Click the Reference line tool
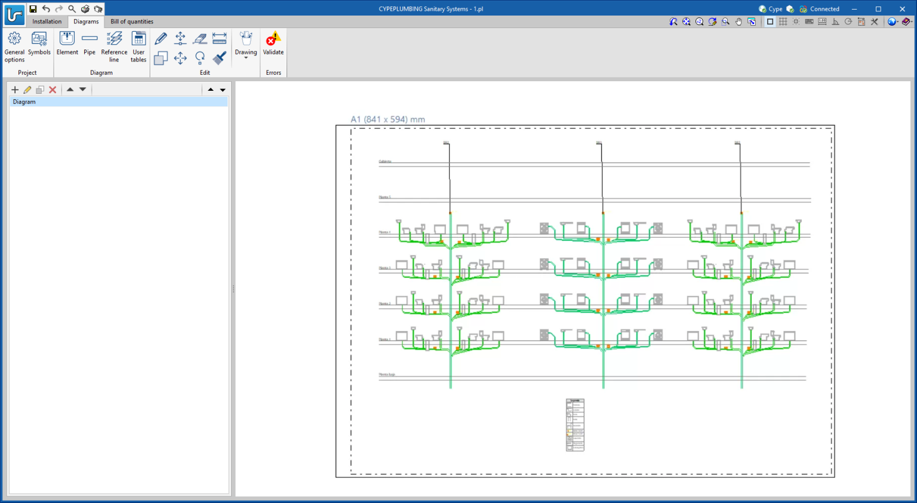Image resolution: width=917 pixels, height=503 pixels. click(114, 46)
